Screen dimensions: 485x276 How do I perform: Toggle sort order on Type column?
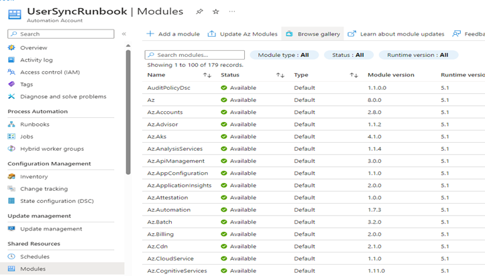coord(354,75)
